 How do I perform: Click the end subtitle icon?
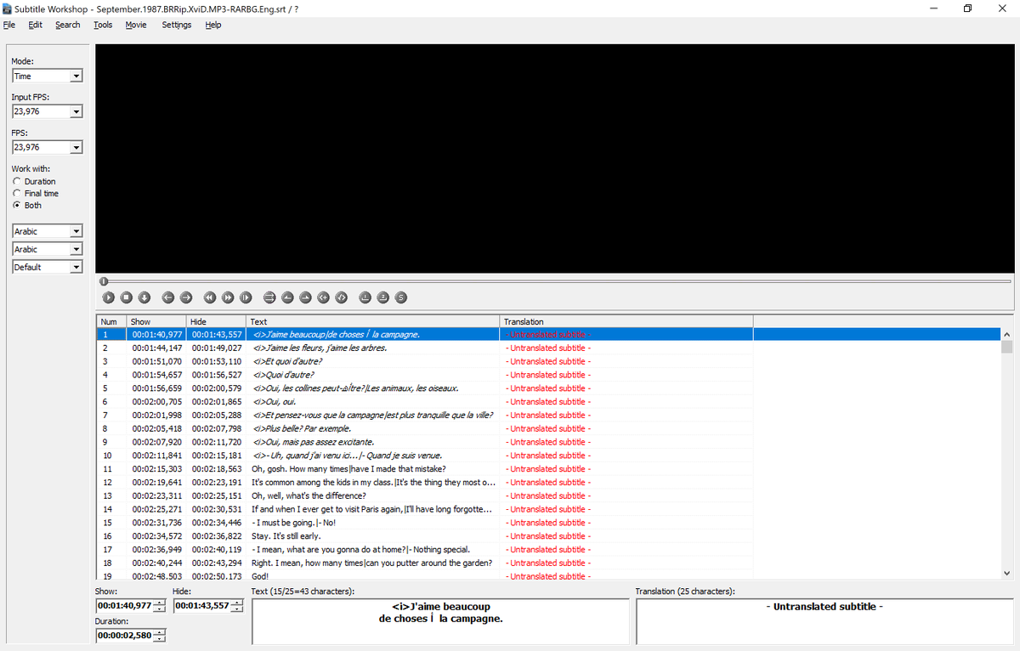341,297
